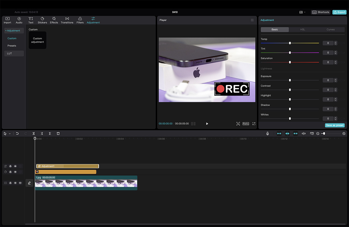
Task: Click the Save as preset button
Action: pyautogui.click(x=335, y=125)
